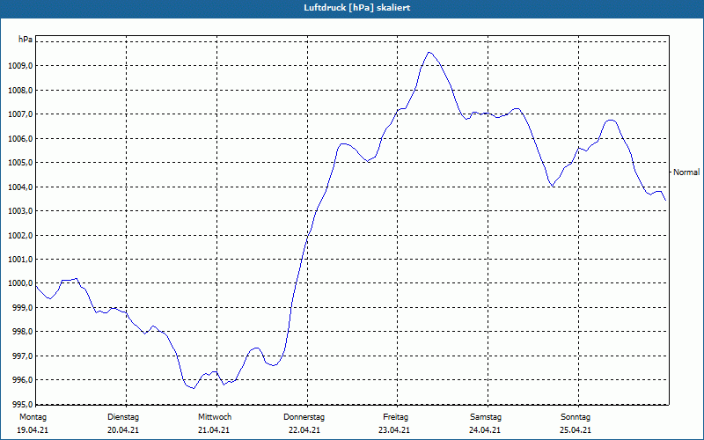This screenshot has width=704, height=440.
Task: Click the 1001,0 y-axis value
Action: [20, 259]
